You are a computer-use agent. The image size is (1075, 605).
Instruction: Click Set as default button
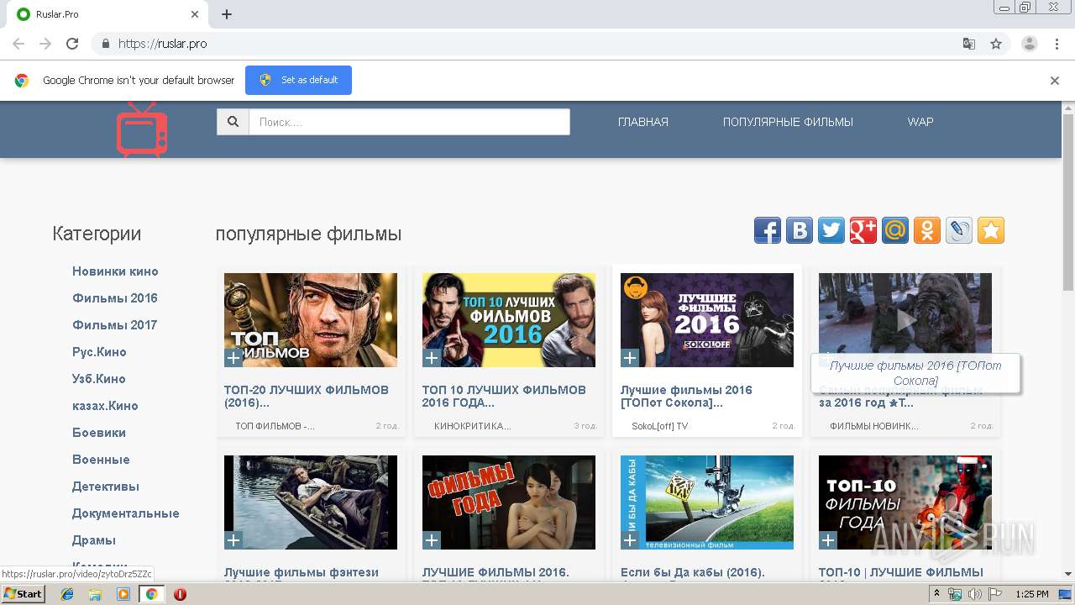click(298, 80)
